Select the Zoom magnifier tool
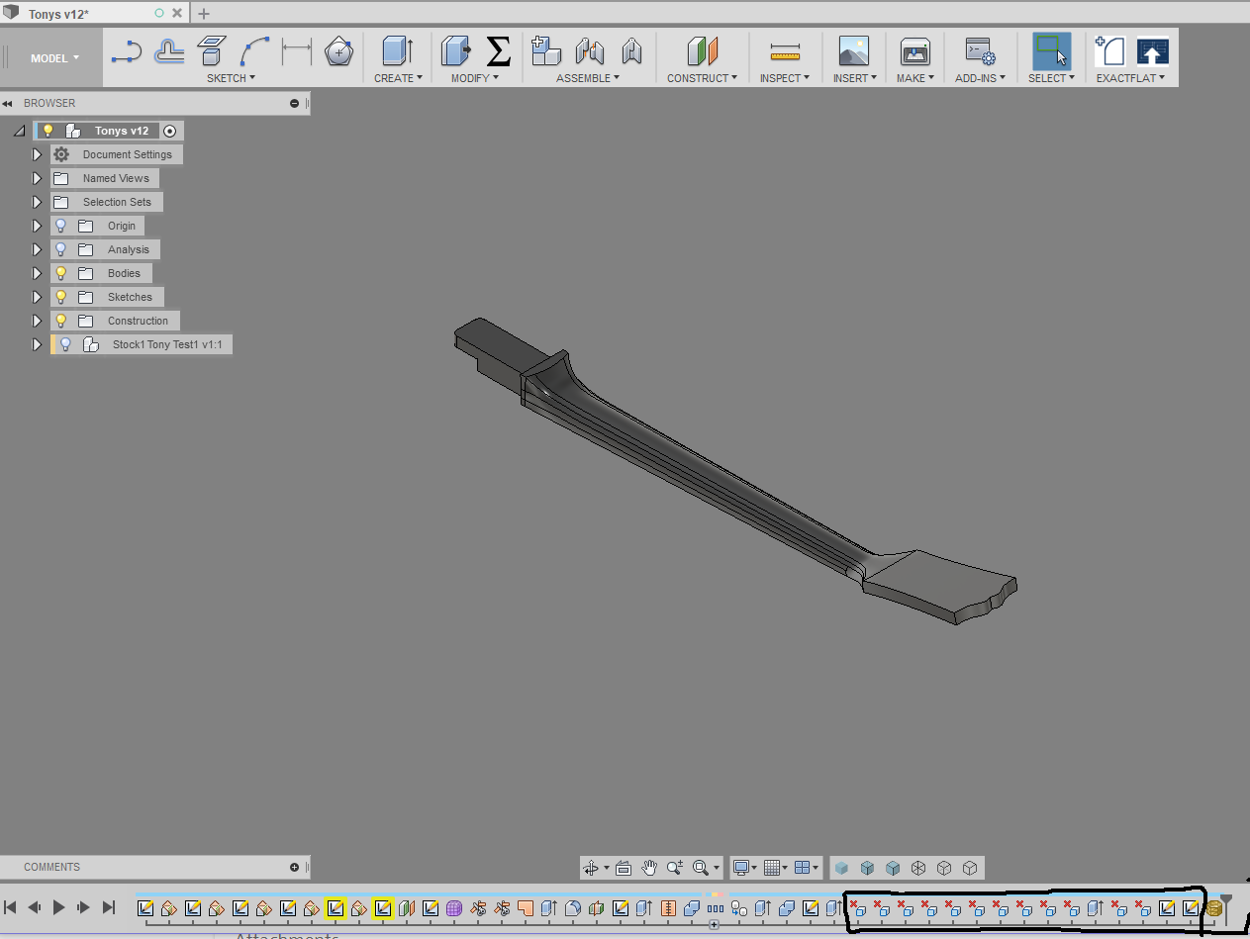The height and width of the screenshot is (939, 1250). point(675,868)
